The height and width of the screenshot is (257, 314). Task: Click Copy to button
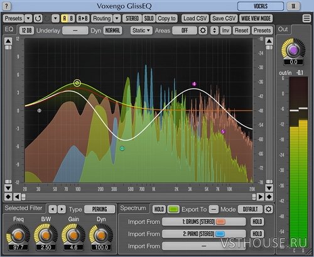(166, 19)
